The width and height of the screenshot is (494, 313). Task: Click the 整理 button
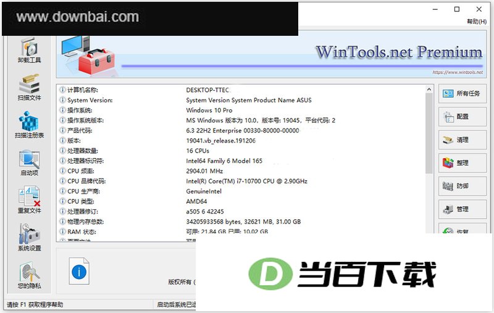(462, 163)
